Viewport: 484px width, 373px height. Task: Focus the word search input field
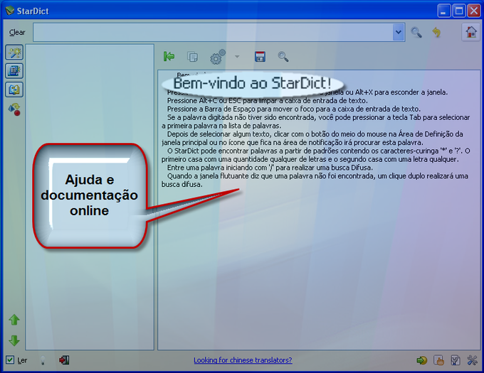(213, 32)
